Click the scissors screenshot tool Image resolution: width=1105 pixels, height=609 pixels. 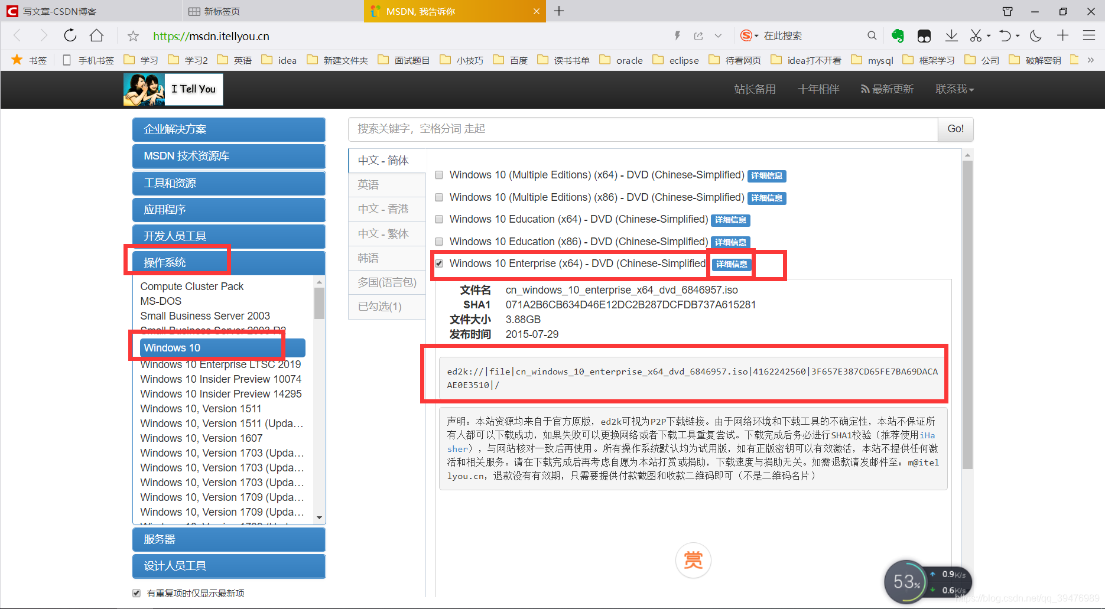click(x=976, y=36)
